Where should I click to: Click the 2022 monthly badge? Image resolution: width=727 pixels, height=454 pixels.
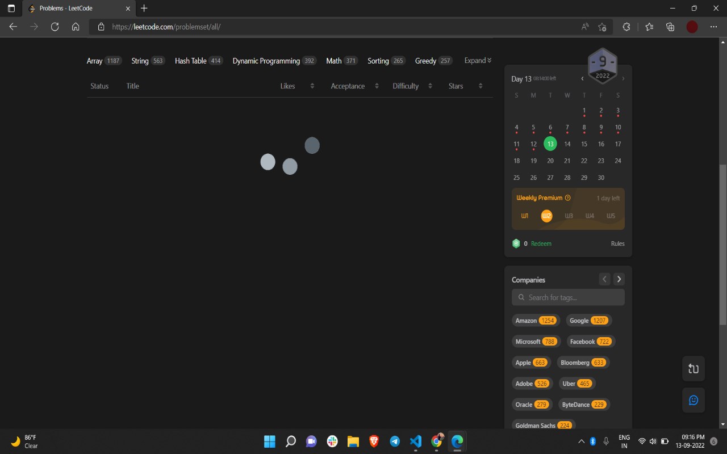(x=603, y=66)
